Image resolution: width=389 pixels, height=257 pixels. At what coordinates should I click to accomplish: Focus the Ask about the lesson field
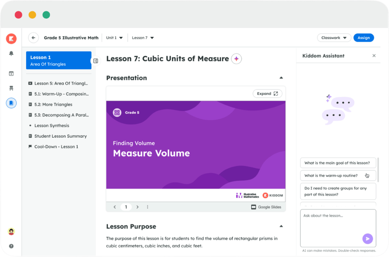click(338, 228)
